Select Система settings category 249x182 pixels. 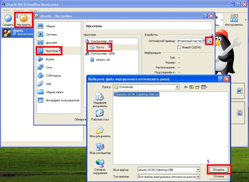(59, 35)
